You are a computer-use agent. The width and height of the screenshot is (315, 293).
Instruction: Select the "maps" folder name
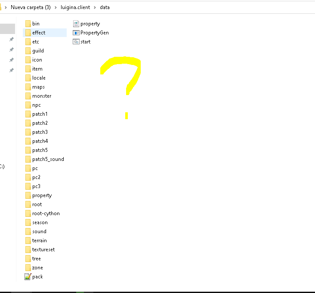click(38, 87)
